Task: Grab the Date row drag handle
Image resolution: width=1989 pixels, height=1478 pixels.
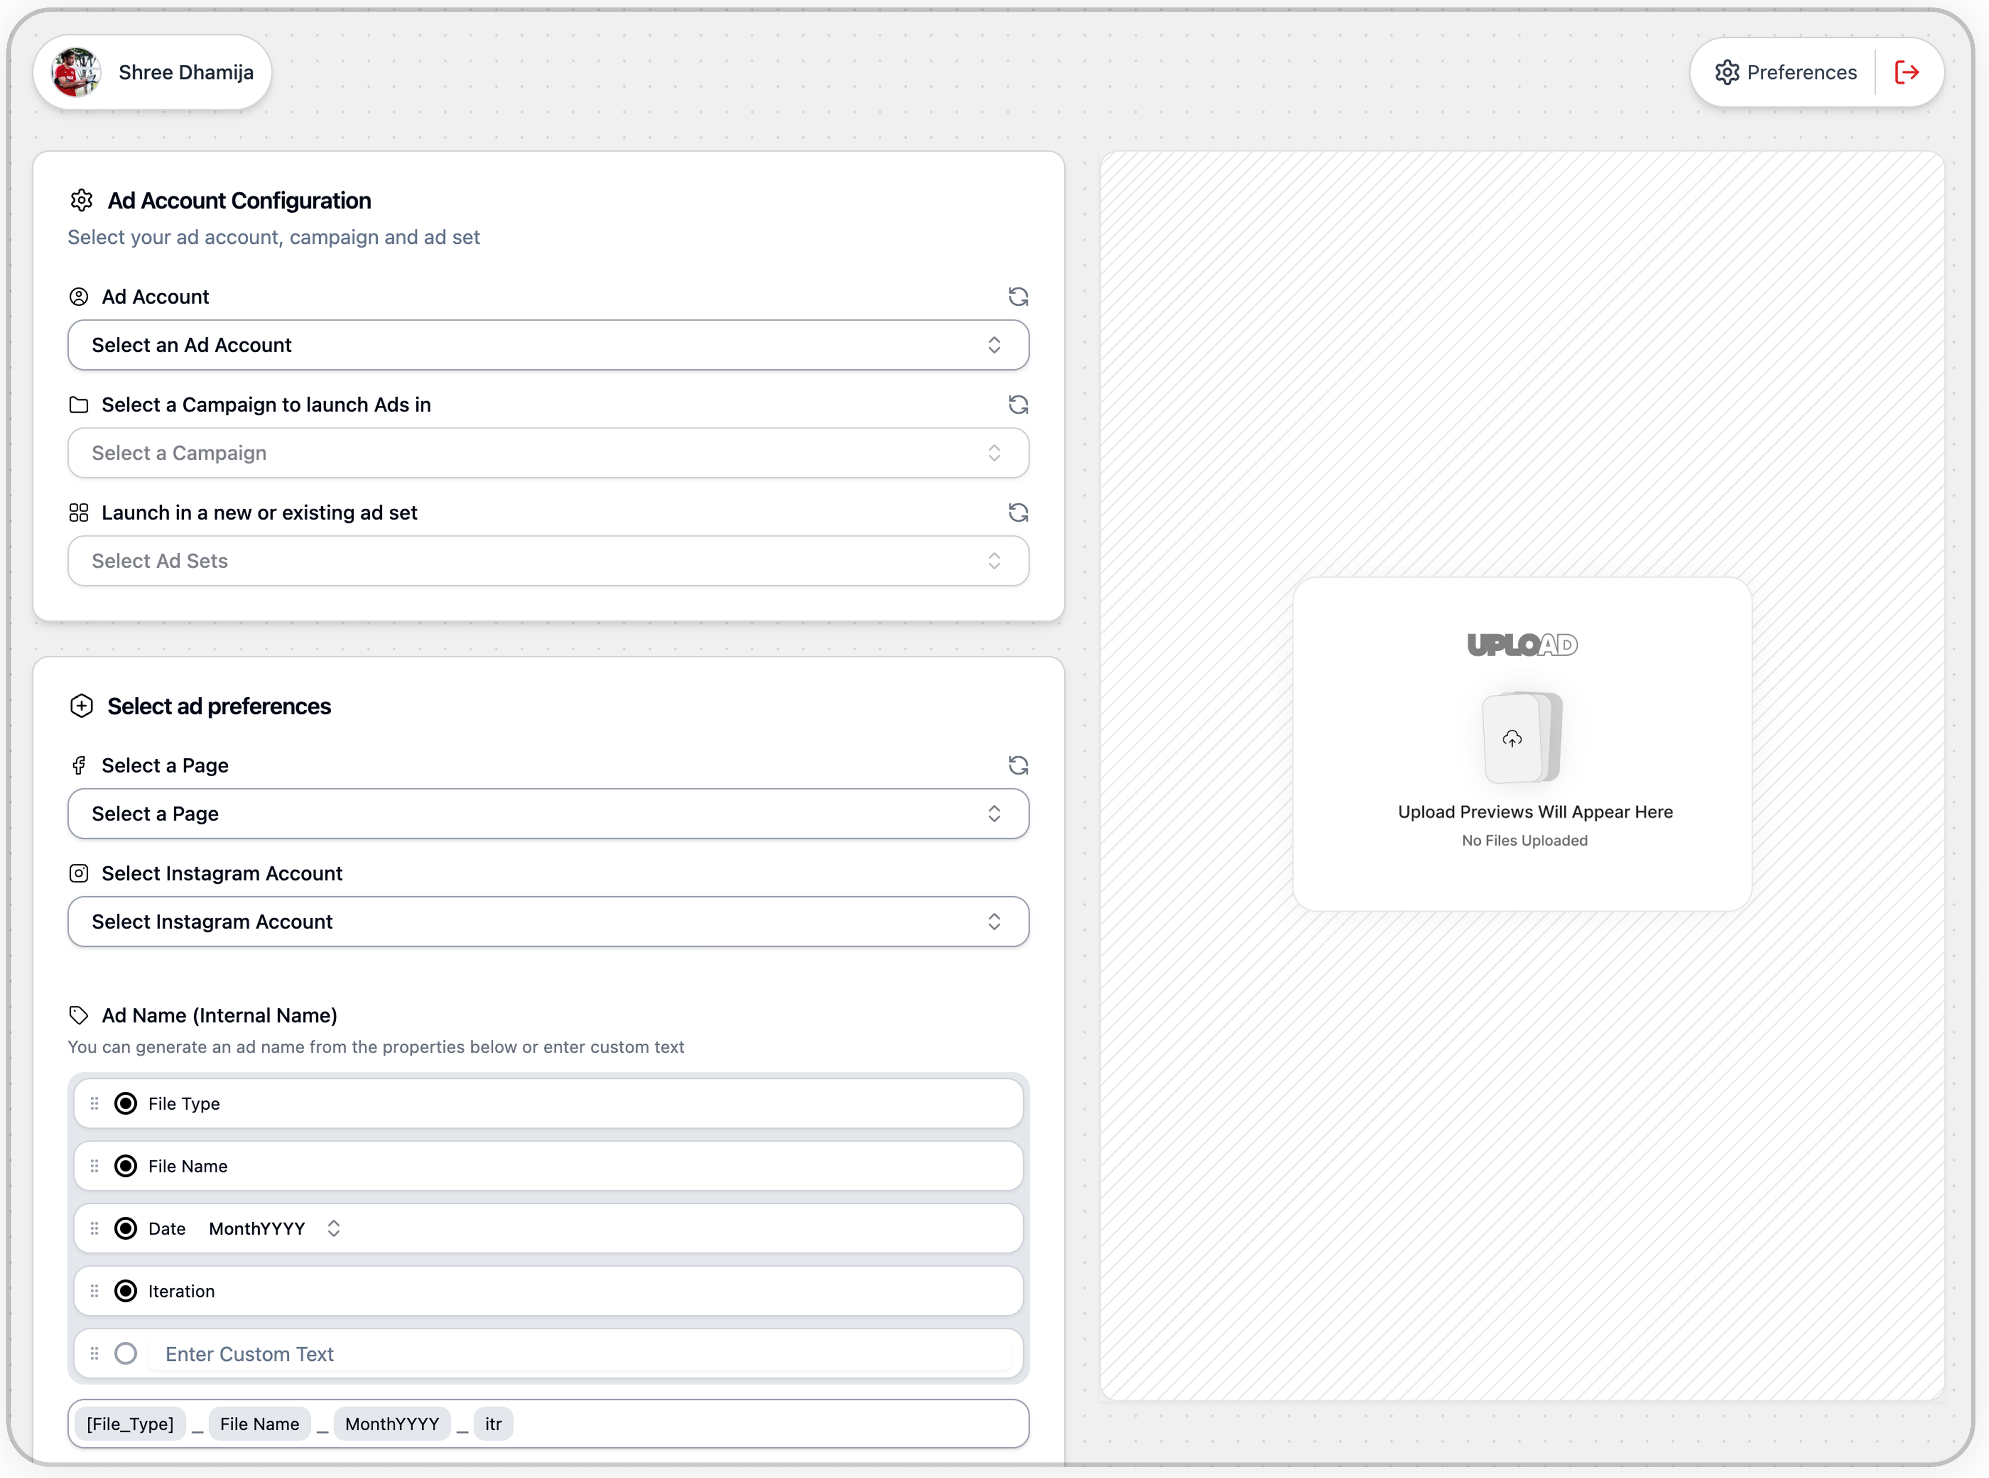Action: click(95, 1229)
